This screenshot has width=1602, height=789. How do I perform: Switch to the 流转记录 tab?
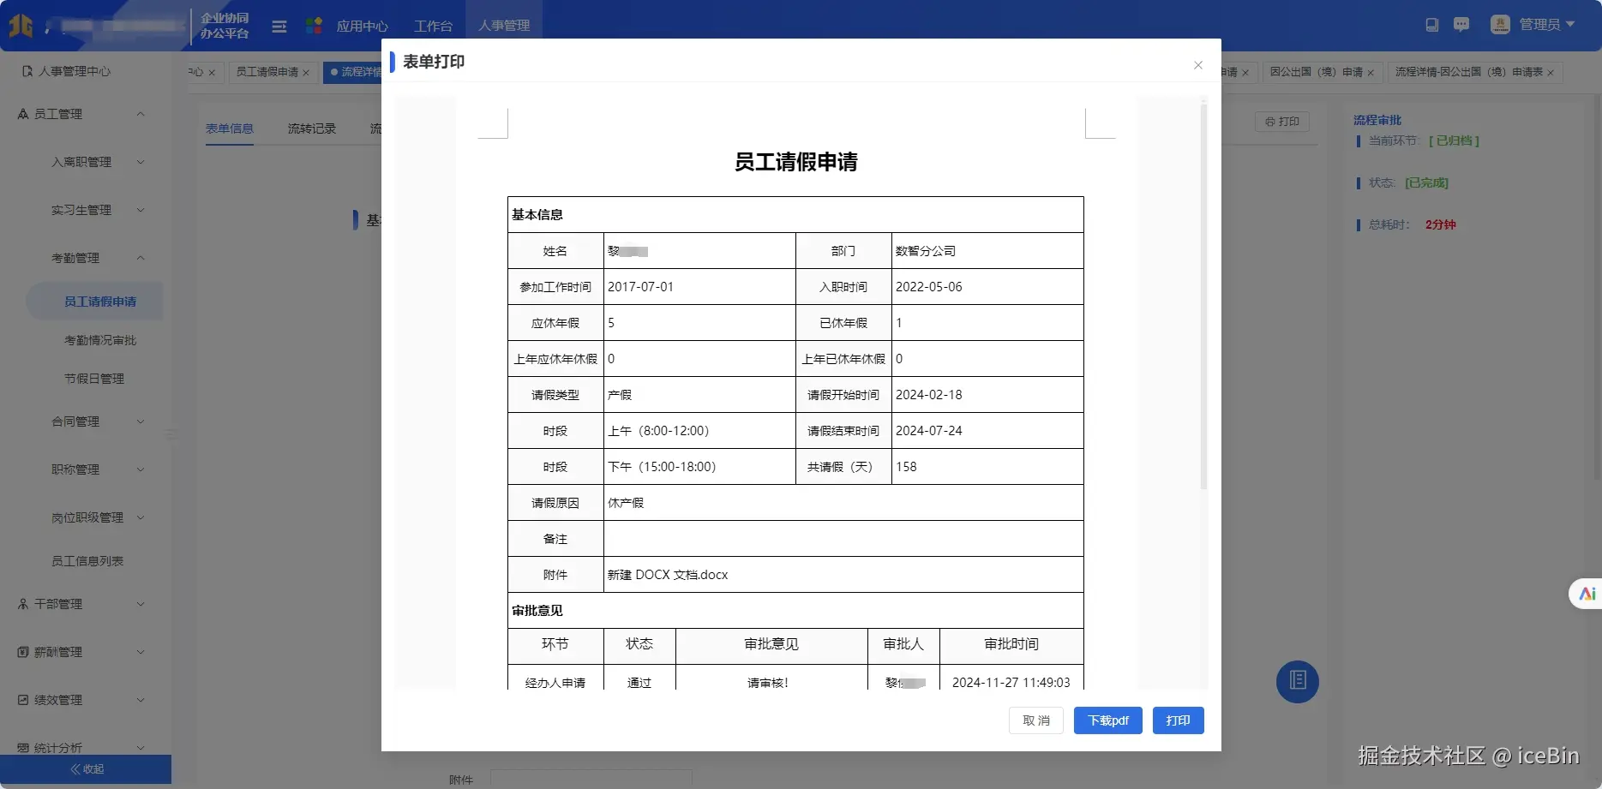(x=311, y=128)
